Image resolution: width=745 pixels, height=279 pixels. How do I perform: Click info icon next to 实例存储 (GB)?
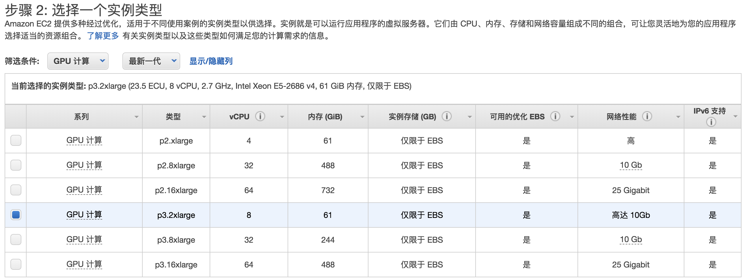point(446,116)
